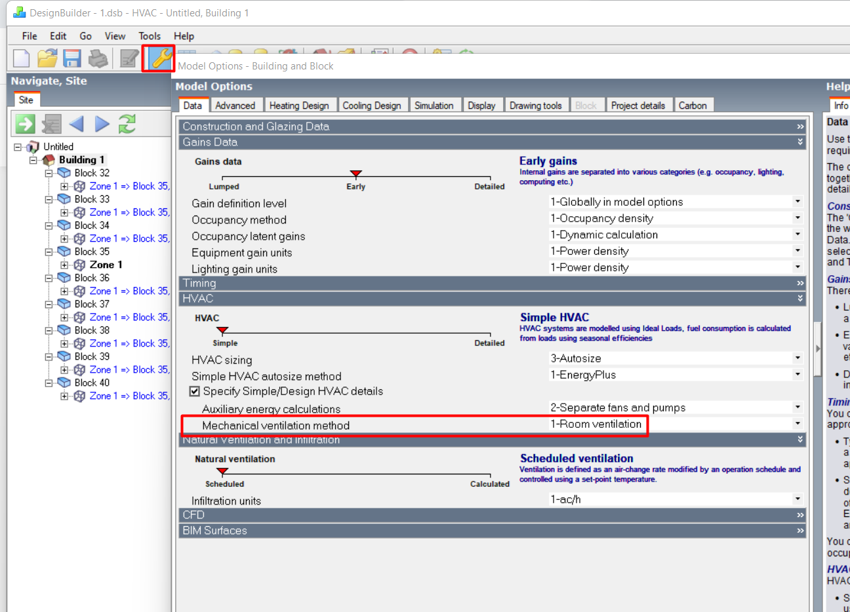The width and height of the screenshot is (850, 612).
Task: Expand the Construction and Glazing Data section
Action: point(493,126)
